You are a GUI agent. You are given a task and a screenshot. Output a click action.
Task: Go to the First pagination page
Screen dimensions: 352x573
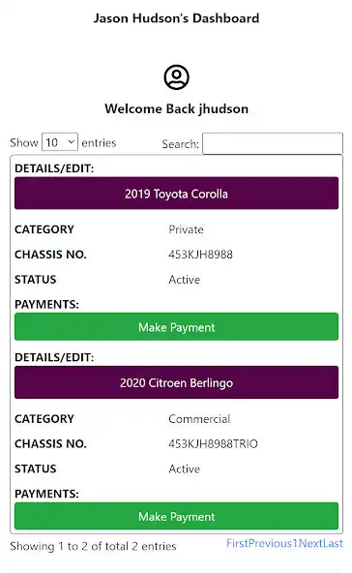(237, 543)
